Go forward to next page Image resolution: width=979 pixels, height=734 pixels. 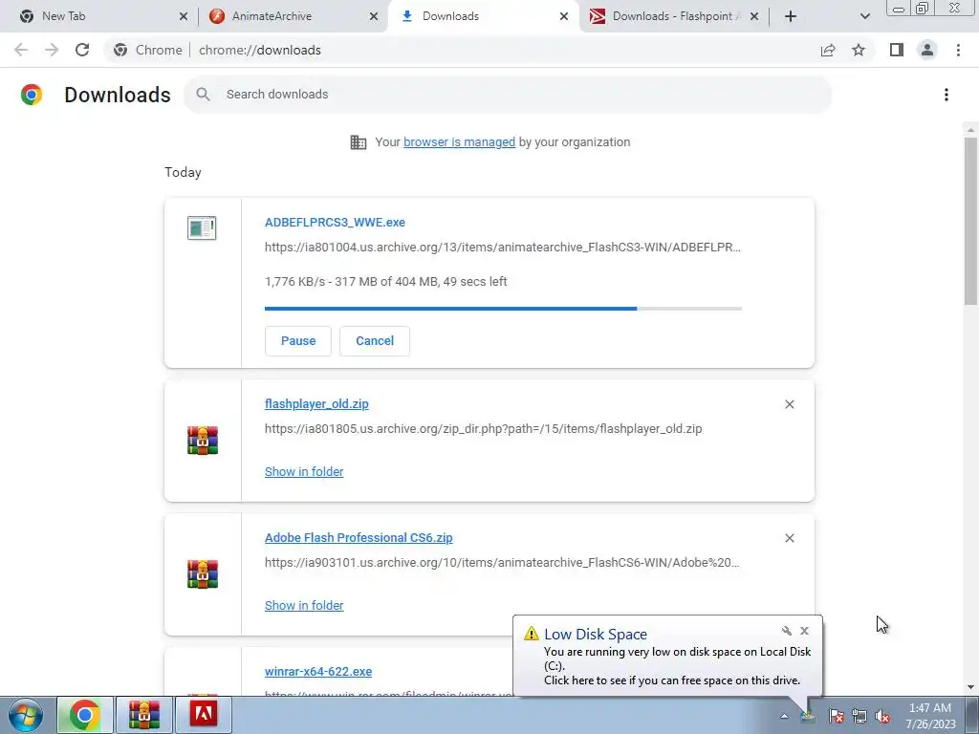(52, 50)
